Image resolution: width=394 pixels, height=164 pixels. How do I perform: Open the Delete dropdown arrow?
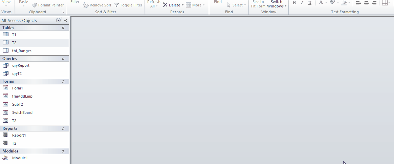tap(183, 5)
